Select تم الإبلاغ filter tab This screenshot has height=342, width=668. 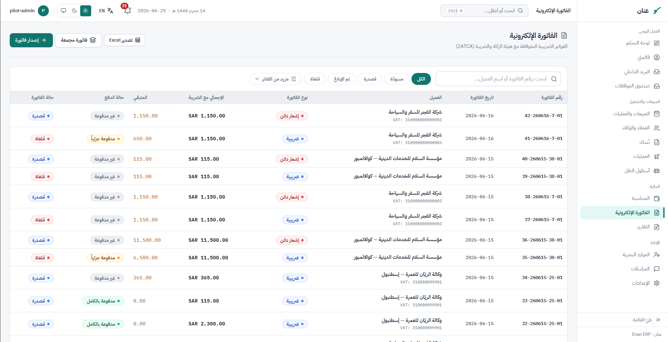tap(342, 79)
